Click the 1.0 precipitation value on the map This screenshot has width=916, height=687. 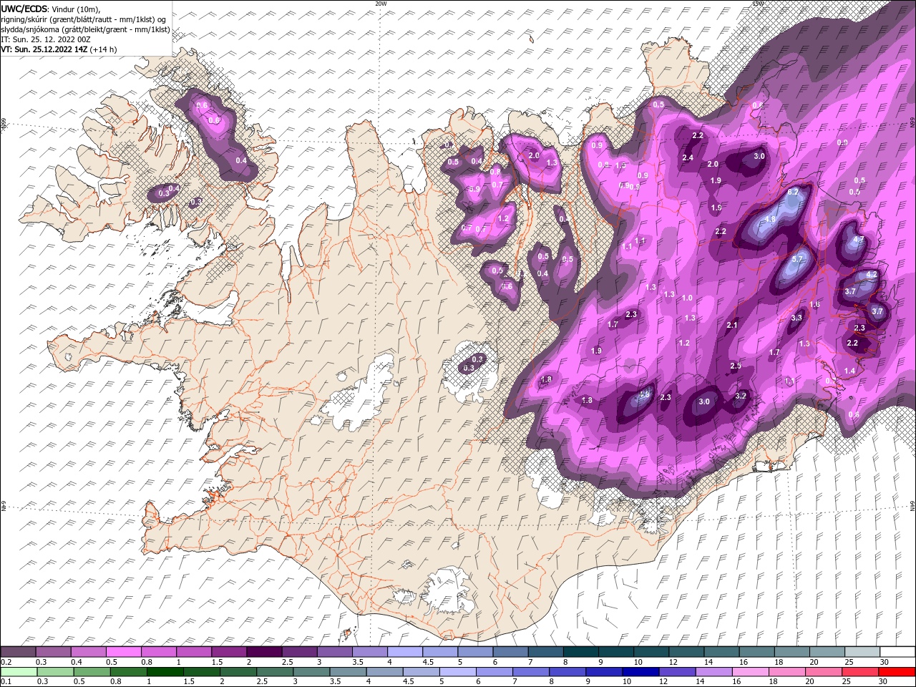tap(687, 298)
